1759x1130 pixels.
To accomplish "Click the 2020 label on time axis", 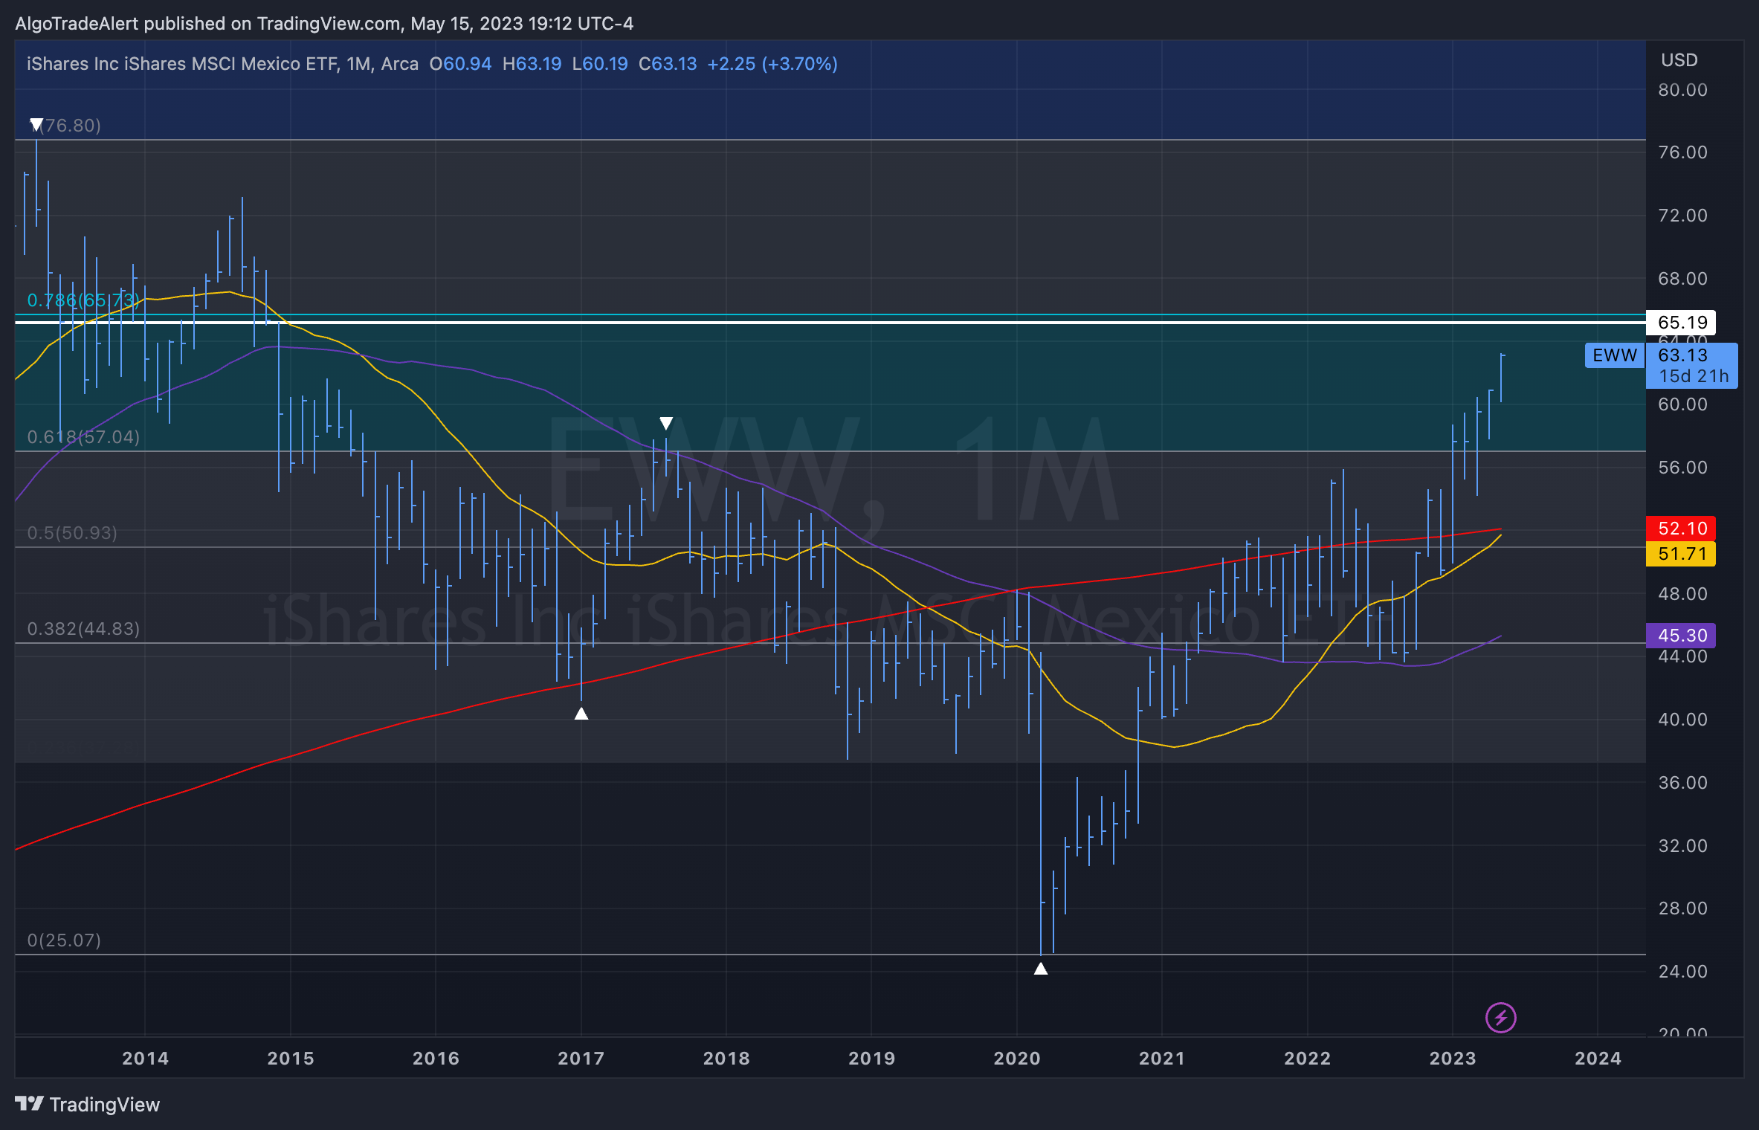I will pos(1017,1058).
